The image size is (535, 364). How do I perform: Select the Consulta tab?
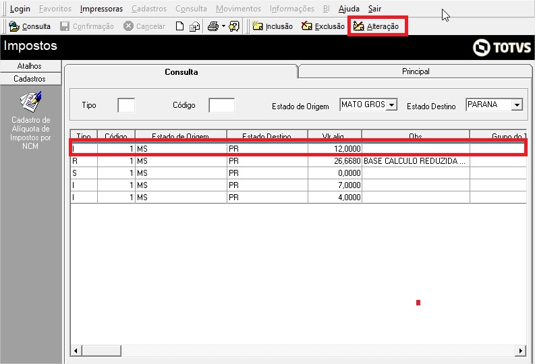181,72
